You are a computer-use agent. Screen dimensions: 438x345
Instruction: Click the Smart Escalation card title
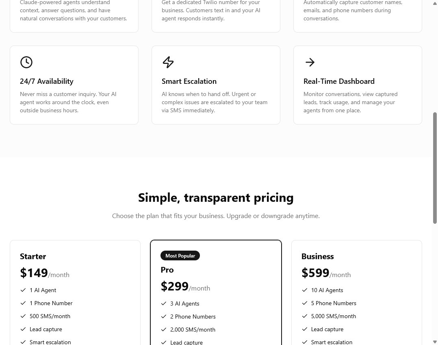click(189, 81)
